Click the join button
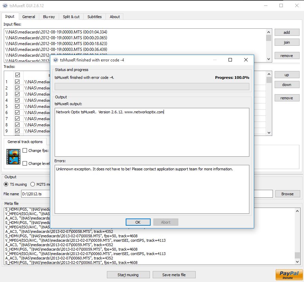The image size is (304, 282). [x=287, y=42]
